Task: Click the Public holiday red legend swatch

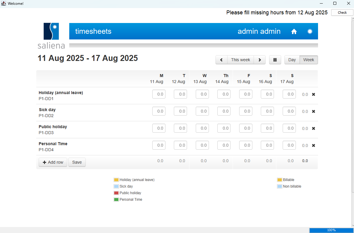Action: tap(116, 193)
